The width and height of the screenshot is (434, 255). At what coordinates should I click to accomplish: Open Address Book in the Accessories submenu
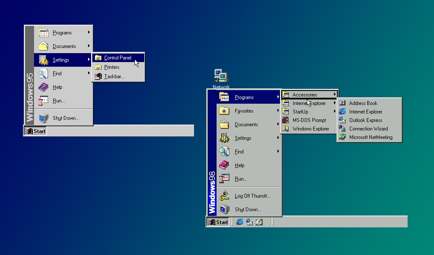(x=362, y=103)
